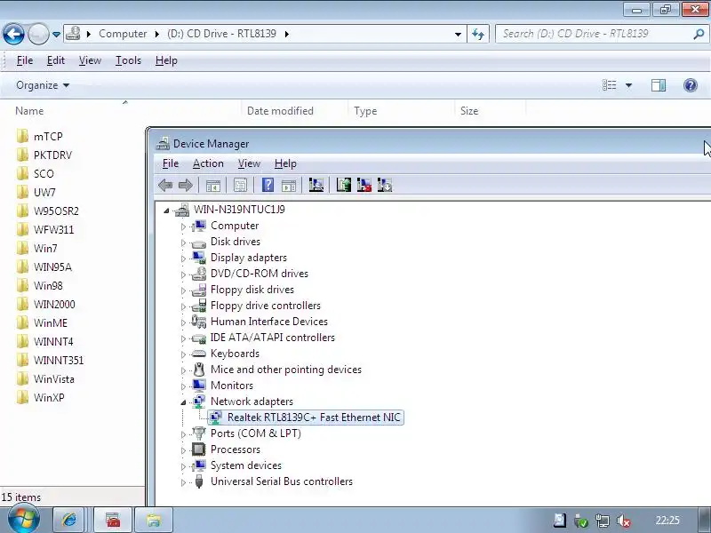Image resolution: width=711 pixels, height=533 pixels.
Task: Expand the Ports (COM & LPT) category
Action: coord(183,434)
